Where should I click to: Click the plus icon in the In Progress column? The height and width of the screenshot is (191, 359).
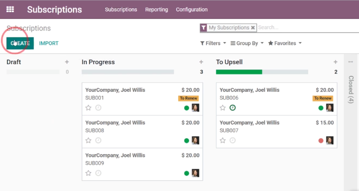201,62
